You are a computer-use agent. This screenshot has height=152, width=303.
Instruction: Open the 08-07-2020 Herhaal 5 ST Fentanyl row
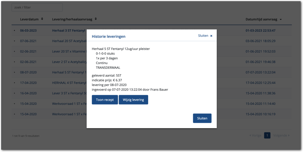point(69,72)
